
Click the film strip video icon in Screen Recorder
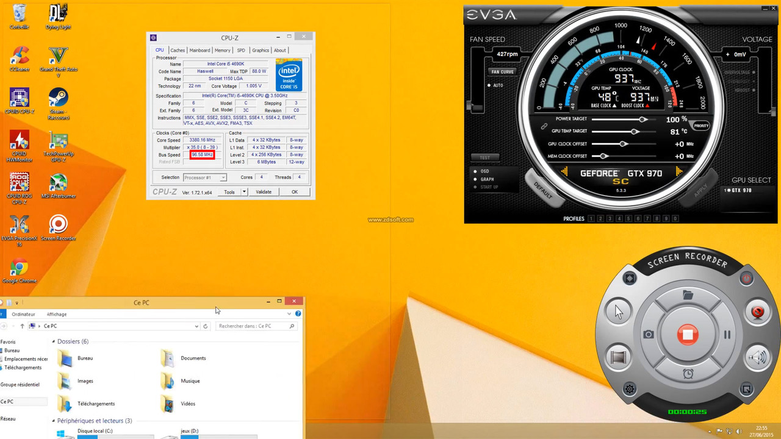click(x=617, y=357)
